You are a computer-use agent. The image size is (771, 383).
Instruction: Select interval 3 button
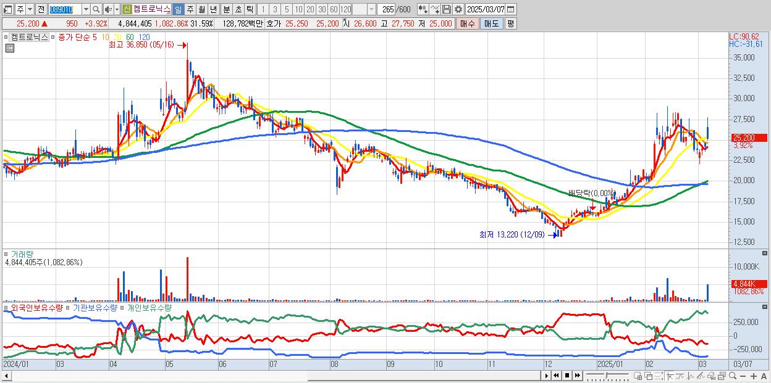274,9
